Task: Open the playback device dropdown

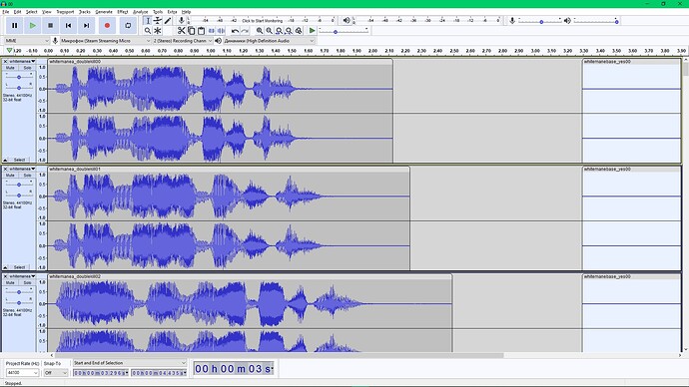Action: click(x=269, y=41)
